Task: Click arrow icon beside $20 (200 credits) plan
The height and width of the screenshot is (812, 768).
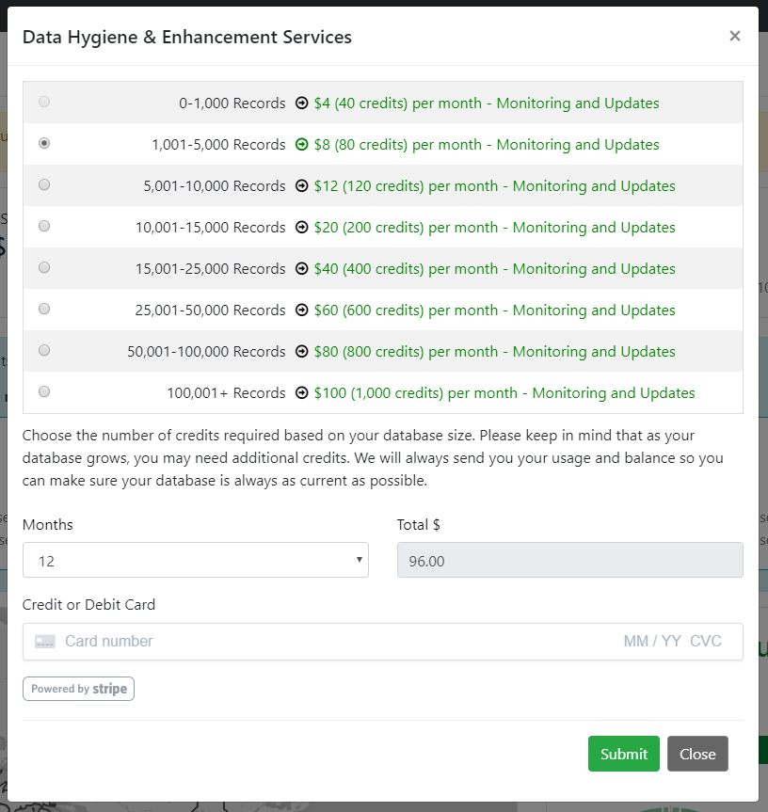Action: tap(302, 228)
